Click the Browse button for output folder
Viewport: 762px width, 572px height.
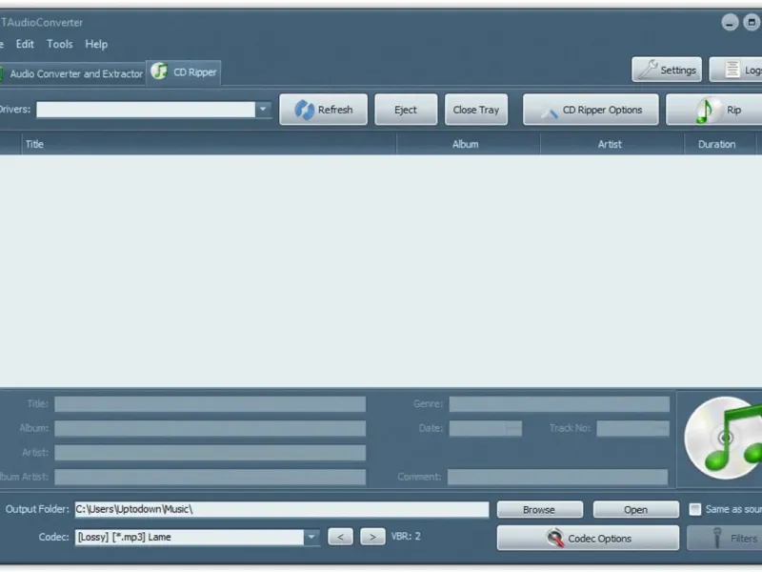539,509
